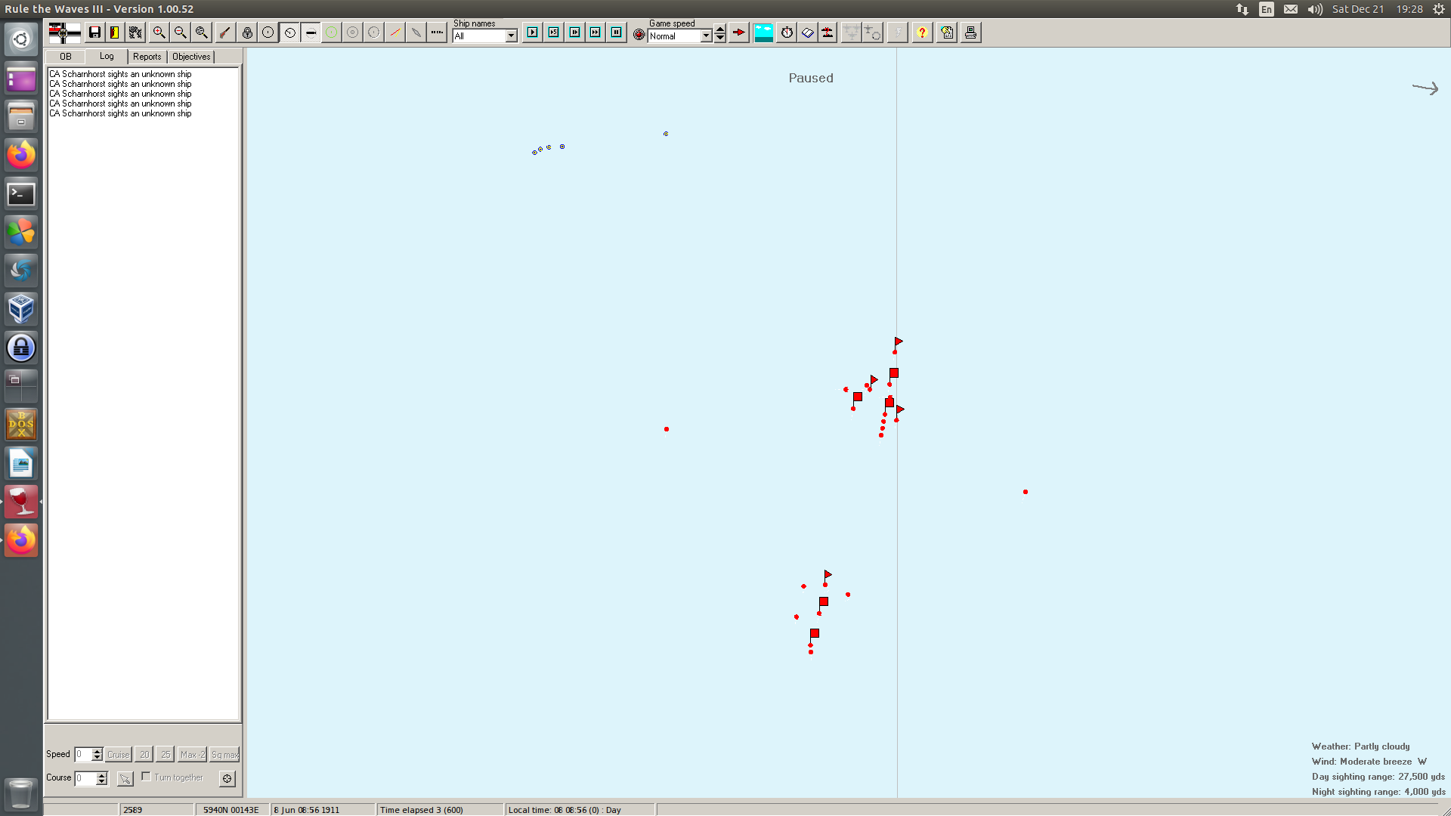
Task: Click the Course spinner arrows
Action: coord(102,778)
